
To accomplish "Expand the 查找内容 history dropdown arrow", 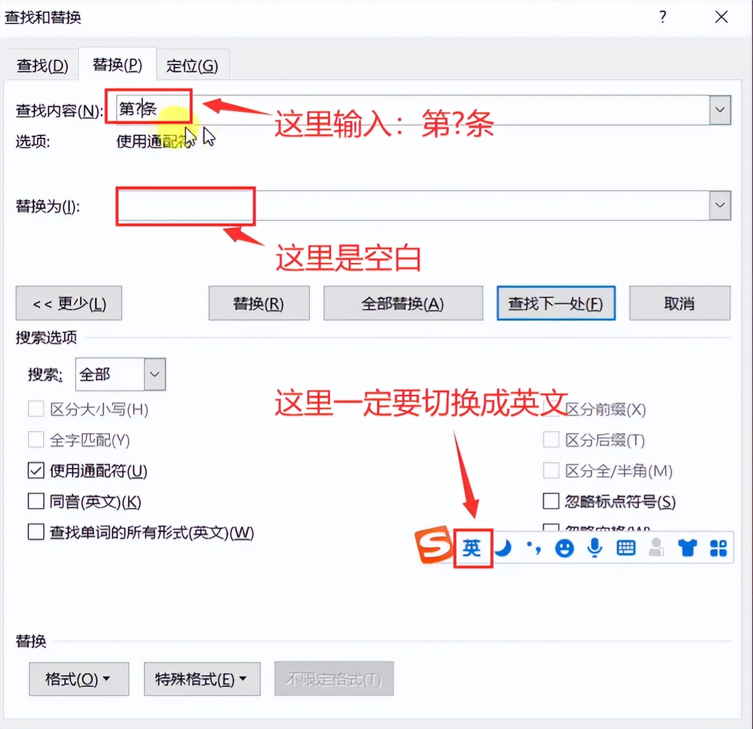I will pos(720,110).
